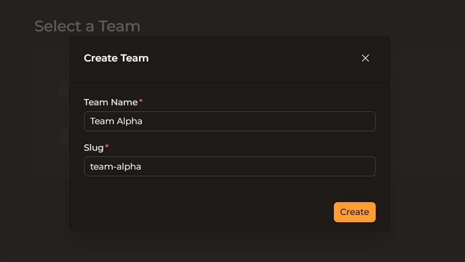The height and width of the screenshot is (262, 465).
Task: Select the text Team Alpha in the name field
Action: (x=116, y=121)
